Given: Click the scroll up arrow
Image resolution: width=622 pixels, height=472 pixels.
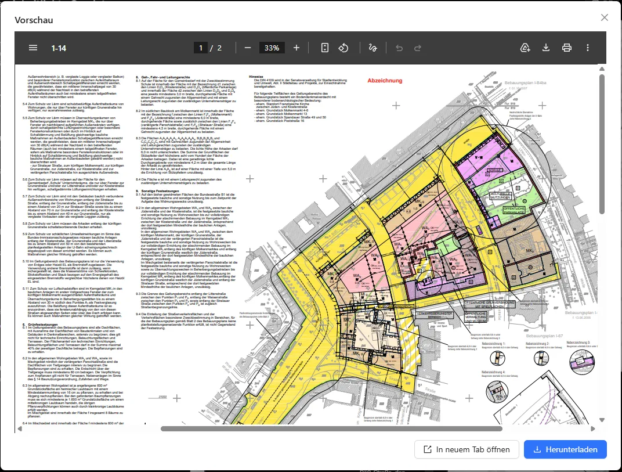Looking at the screenshot, I should [x=601, y=69].
